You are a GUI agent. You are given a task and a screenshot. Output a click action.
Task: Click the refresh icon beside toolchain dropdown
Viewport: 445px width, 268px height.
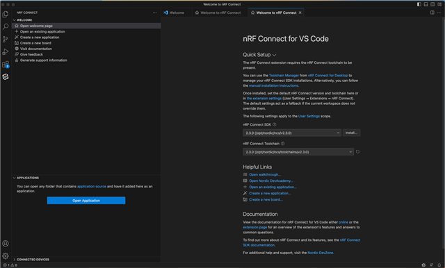pos(357,152)
